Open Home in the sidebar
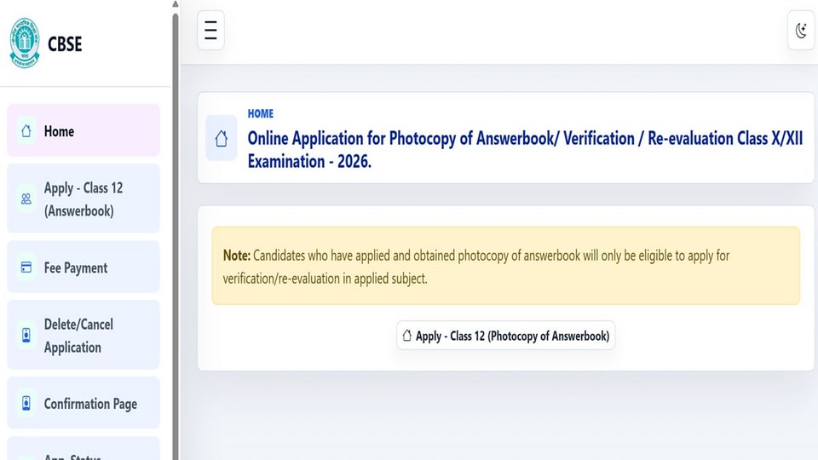 click(x=84, y=130)
